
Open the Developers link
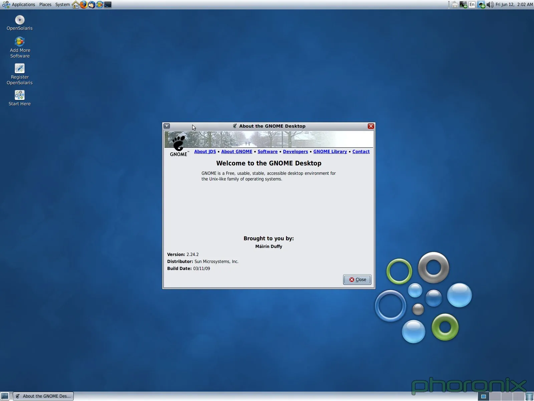point(295,152)
